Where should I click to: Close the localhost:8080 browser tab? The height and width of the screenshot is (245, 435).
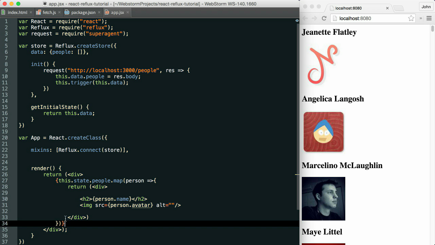pos(387,8)
